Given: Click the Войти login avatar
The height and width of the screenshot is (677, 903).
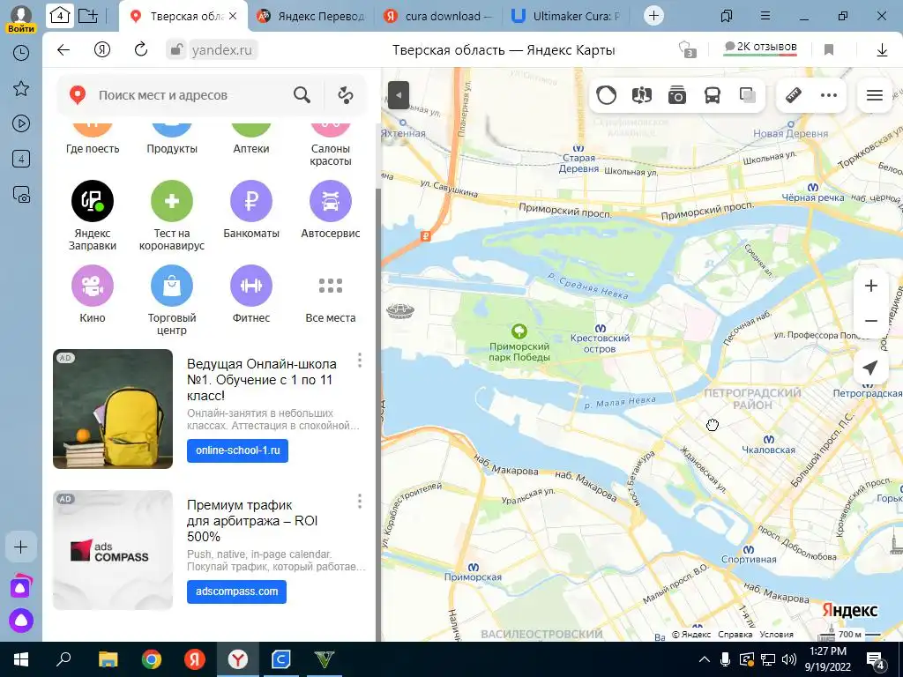Looking at the screenshot, I should [x=21, y=18].
